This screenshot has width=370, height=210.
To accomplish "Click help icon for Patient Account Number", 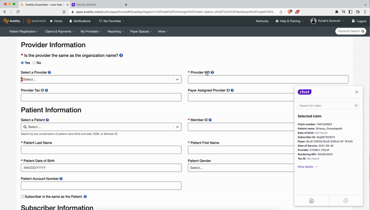I will pos(61,179).
